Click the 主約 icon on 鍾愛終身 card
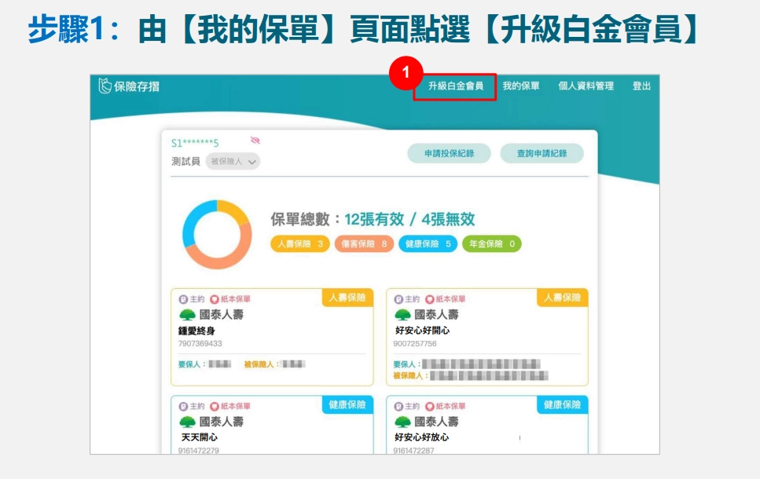This screenshot has height=479, width=760. point(182,299)
